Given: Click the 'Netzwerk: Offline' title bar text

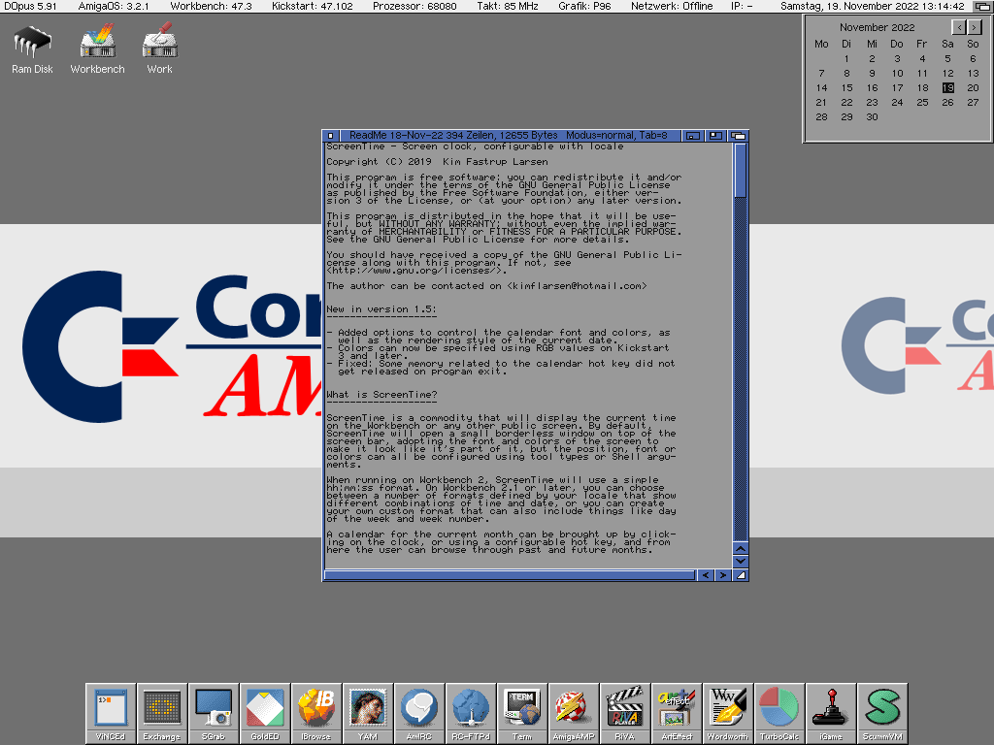Looking at the screenshot, I should pos(672,7).
